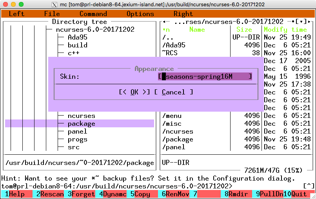Viewport: 316px width, 199px height.
Task: Click the [^] command line toggle
Action: coord(309,186)
